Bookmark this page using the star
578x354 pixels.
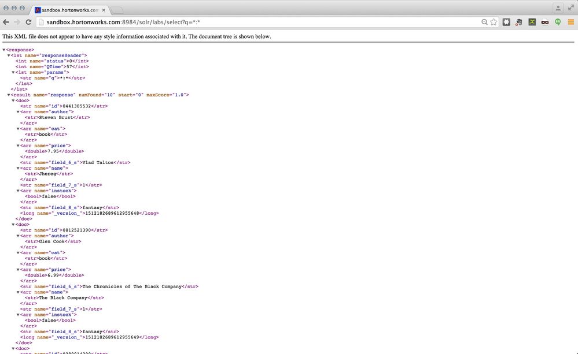click(494, 21)
